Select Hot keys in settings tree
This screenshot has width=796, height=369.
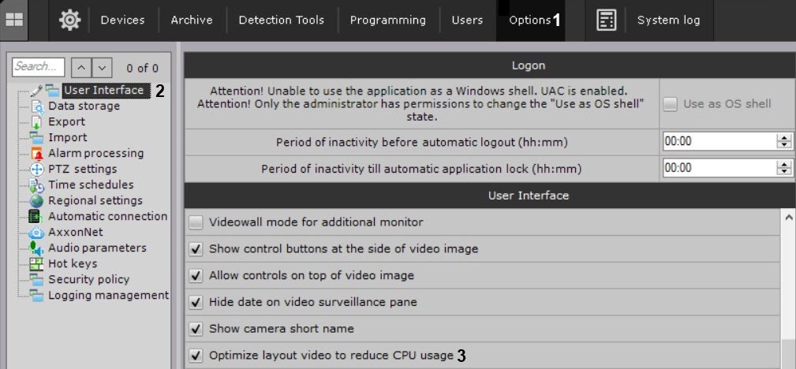pos(73,263)
